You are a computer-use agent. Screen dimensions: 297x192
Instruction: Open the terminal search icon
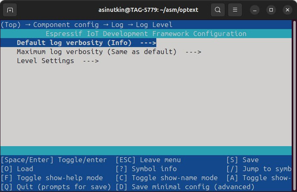point(218,9)
